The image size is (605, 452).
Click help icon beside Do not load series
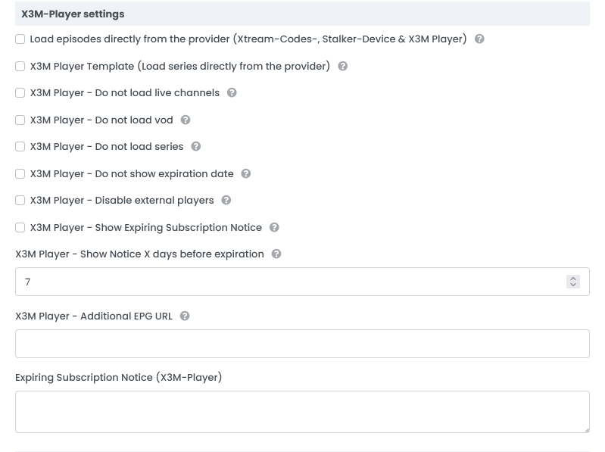[196, 147]
